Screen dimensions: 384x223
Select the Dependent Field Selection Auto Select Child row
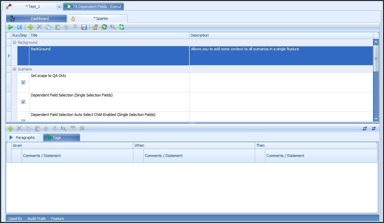109,117
